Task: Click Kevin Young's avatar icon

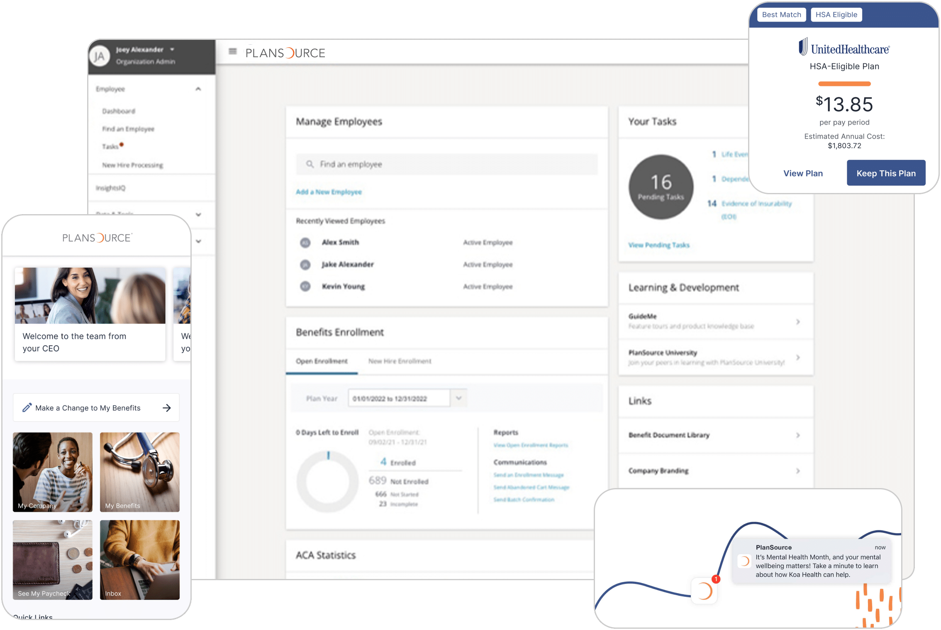Action: click(305, 286)
